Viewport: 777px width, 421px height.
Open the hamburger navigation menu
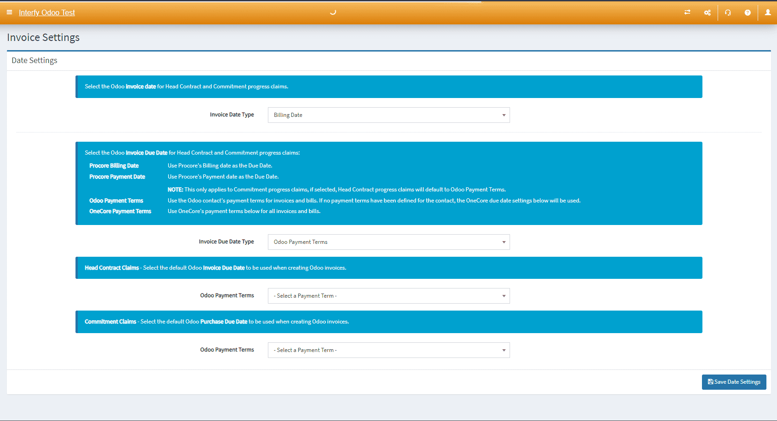click(9, 12)
